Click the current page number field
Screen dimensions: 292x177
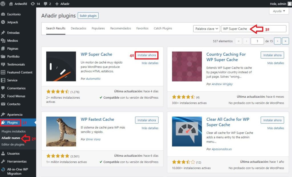coord(257,41)
